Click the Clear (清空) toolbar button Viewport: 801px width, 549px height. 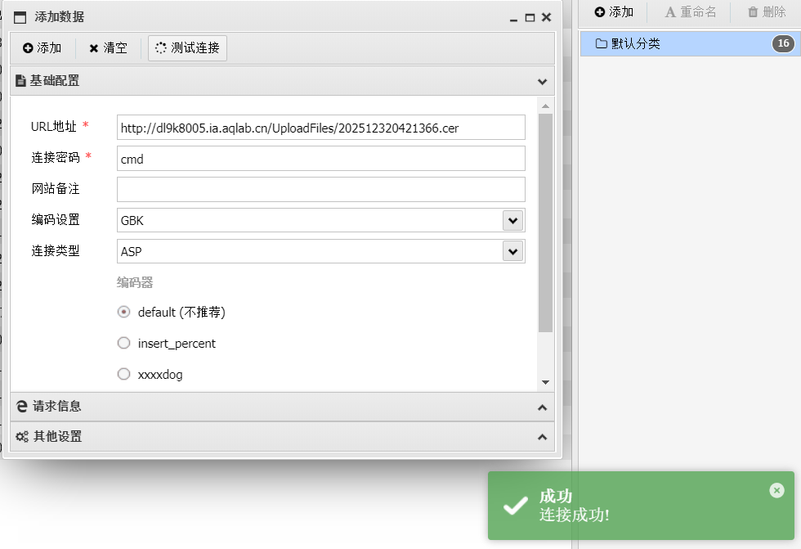(x=108, y=48)
